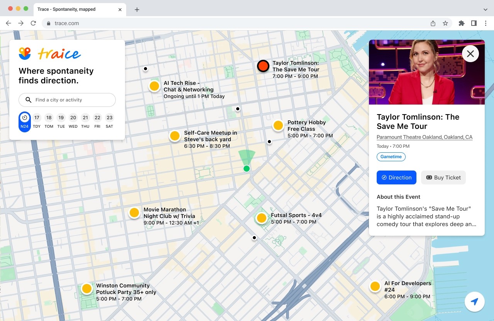The height and width of the screenshot is (321, 494).
Task: Click the Self-Care Meetup map pin
Action: click(175, 136)
